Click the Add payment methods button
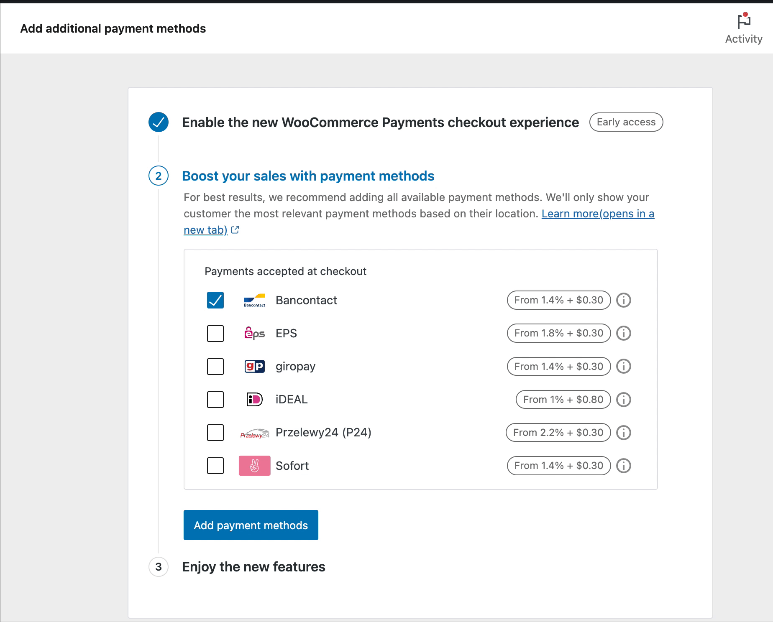 pyautogui.click(x=251, y=525)
